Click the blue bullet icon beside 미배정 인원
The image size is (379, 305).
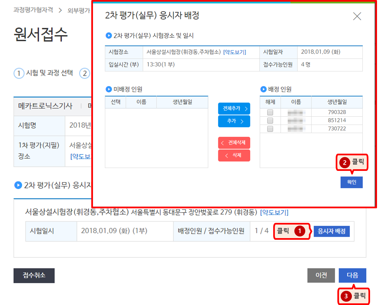click(109, 89)
